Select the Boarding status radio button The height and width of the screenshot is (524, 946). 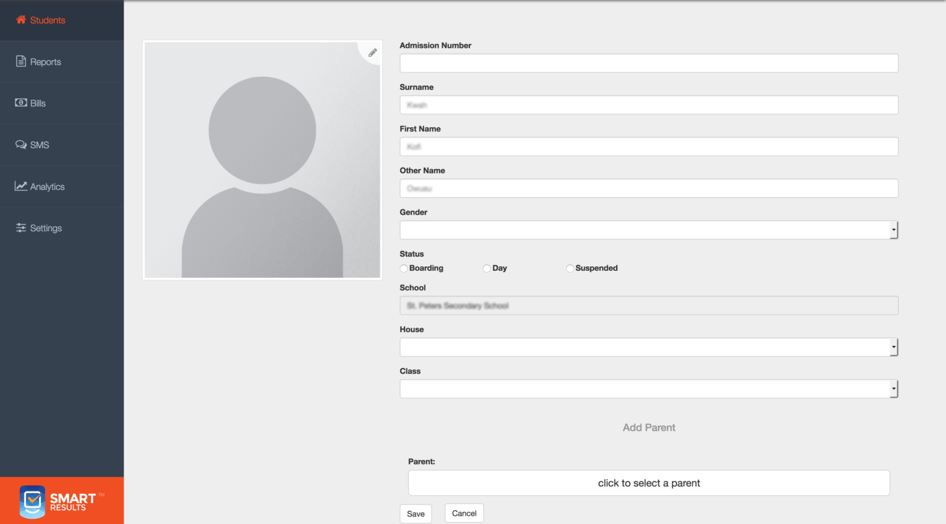tap(404, 269)
